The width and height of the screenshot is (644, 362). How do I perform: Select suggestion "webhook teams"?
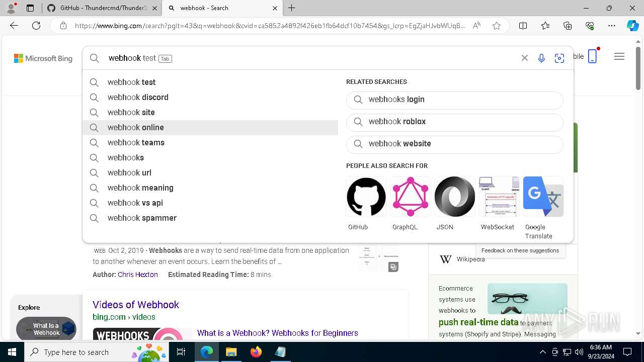pyautogui.click(x=210, y=143)
